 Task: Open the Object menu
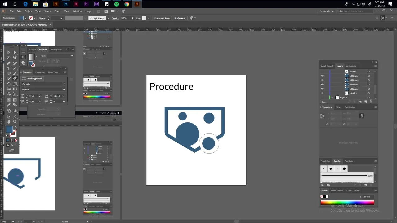(28, 11)
